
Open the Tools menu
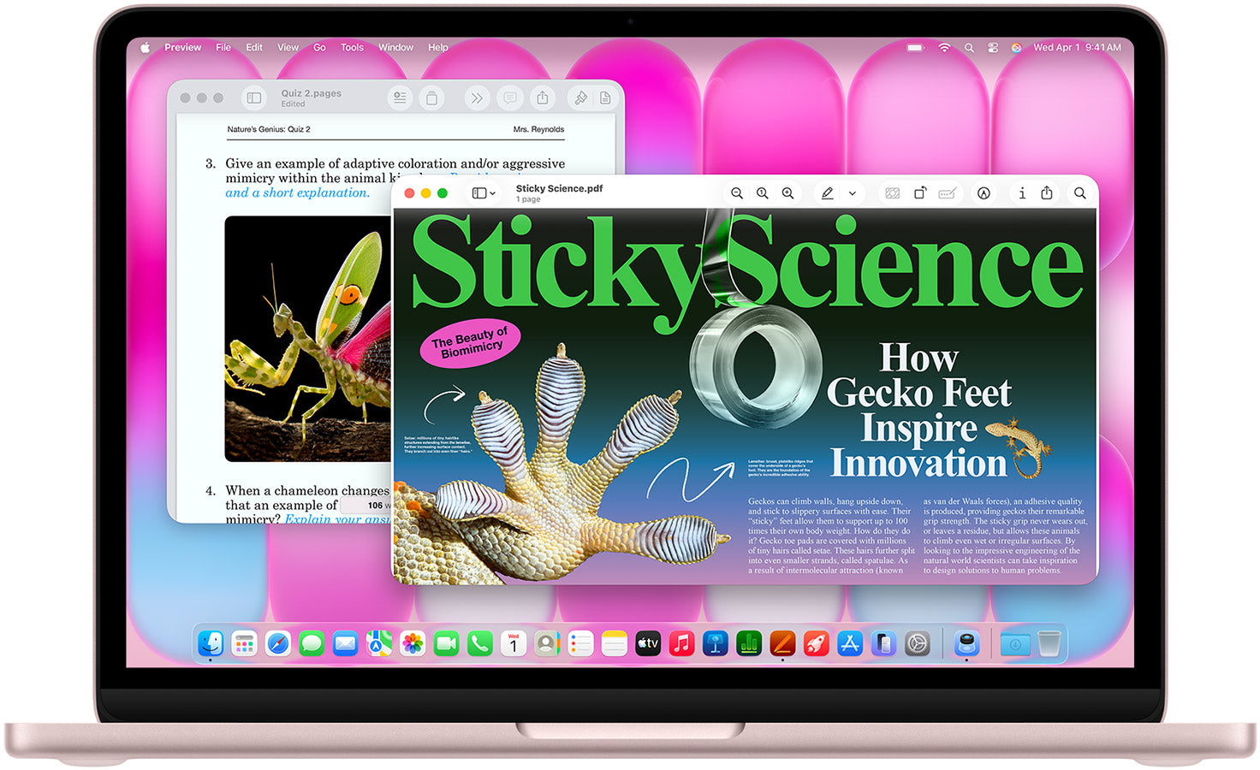(x=352, y=47)
